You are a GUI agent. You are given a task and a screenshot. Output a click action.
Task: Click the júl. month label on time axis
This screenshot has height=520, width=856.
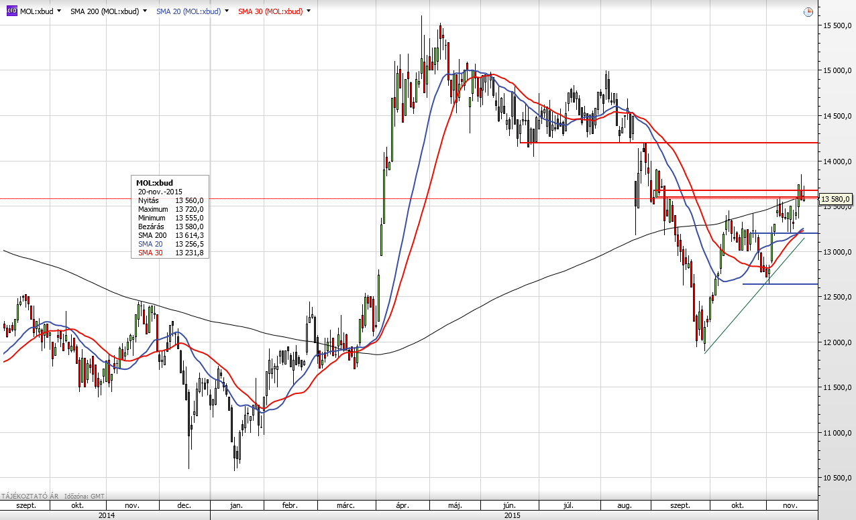tap(567, 505)
